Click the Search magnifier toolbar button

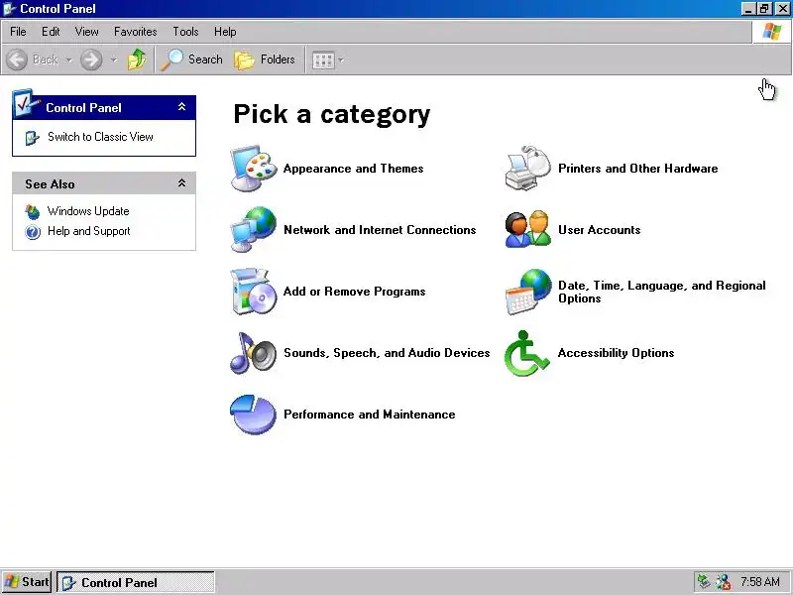(191, 59)
